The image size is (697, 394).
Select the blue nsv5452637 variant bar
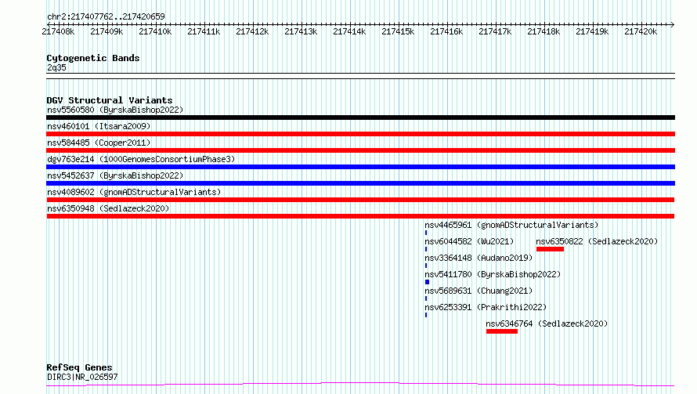pos(360,183)
